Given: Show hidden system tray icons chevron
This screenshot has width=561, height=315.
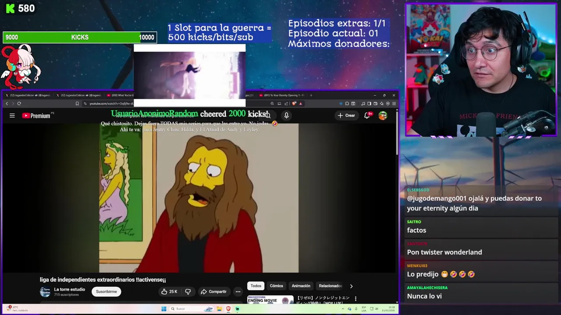Looking at the screenshot, I should point(343,309).
